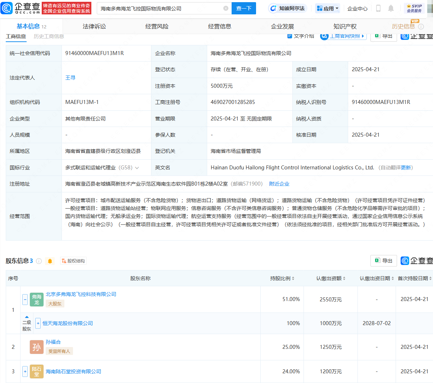Expand industry dropdown chevron next to G58
The image size is (433, 383).
[137, 168]
